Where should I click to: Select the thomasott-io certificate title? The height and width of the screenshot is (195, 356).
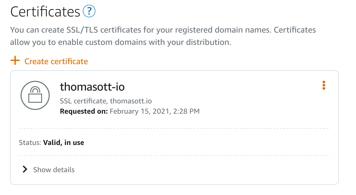[92, 87]
